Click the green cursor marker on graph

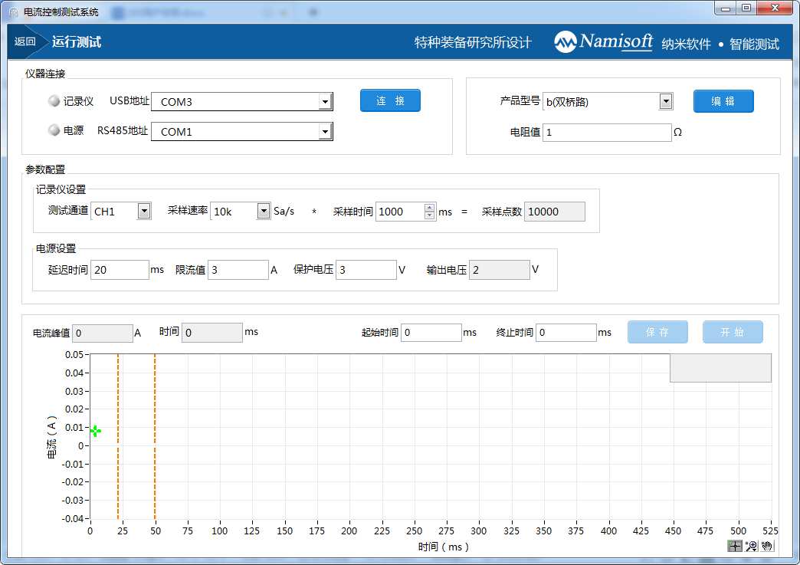click(x=95, y=431)
